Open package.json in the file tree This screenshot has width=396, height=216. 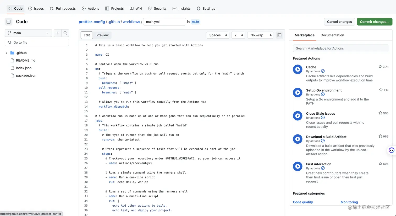tap(26, 75)
